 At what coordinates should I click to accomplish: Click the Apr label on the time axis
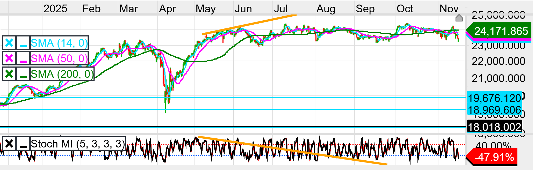[167, 9]
